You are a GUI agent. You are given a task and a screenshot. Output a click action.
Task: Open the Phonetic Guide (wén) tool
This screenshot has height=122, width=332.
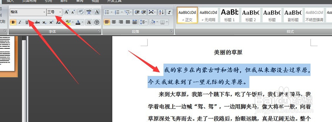pyautogui.click(x=89, y=12)
